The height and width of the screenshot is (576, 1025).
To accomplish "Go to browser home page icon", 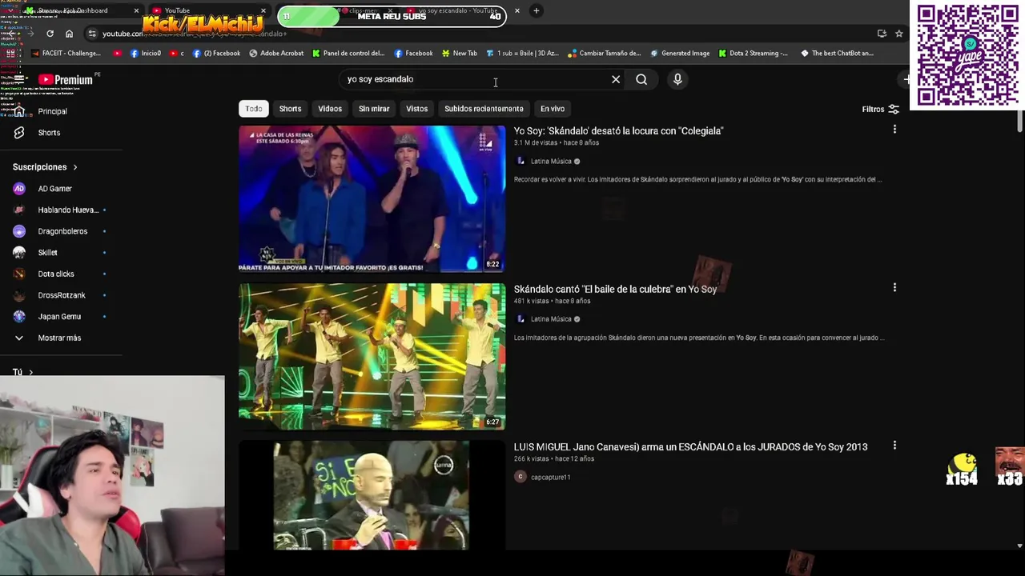I will (x=69, y=34).
